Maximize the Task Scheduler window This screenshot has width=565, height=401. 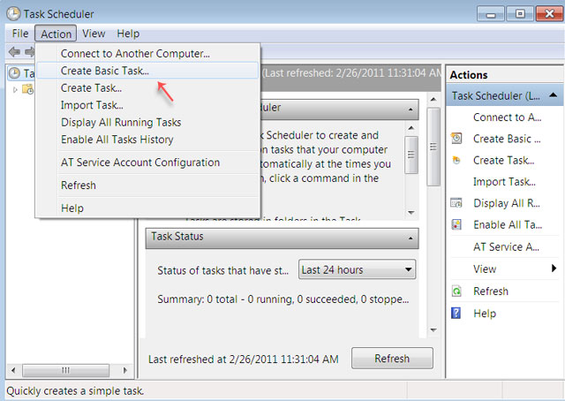point(520,14)
